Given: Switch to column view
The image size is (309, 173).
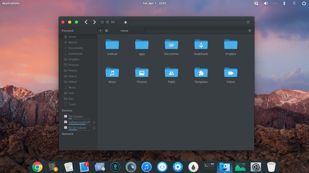Looking at the screenshot, I should 113,22.
